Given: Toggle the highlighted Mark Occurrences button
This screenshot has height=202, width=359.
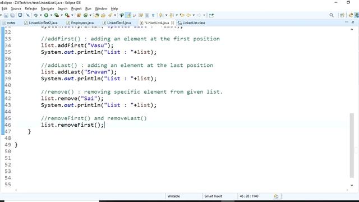Looking at the screenshot, I should [x=128, y=15].
